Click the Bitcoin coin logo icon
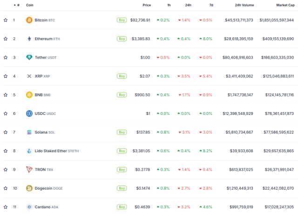 tap(29, 20)
